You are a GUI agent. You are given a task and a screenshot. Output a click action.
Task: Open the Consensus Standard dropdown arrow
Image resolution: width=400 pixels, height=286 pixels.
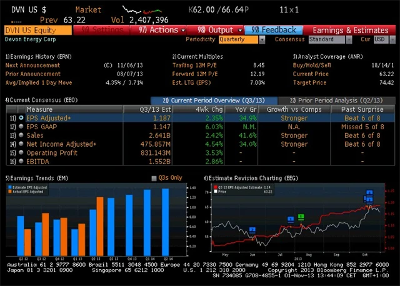pos(349,40)
